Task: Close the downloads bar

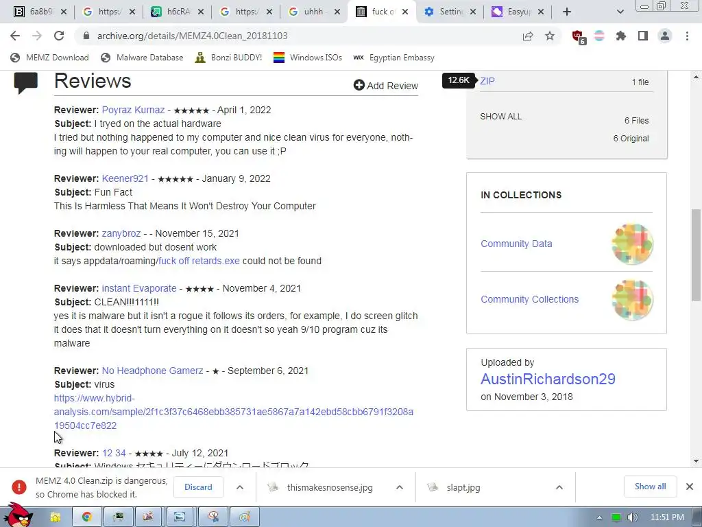Action: (x=690, y=487)
